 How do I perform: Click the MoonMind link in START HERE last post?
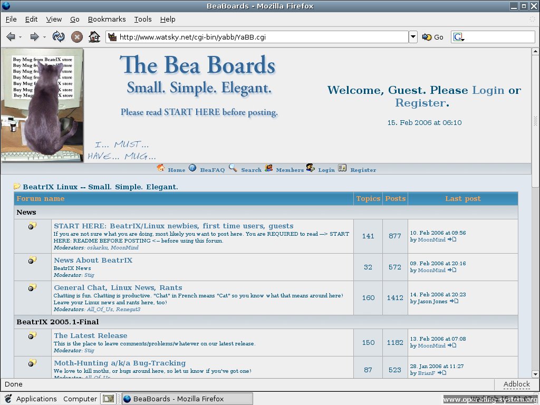[431, 240]
